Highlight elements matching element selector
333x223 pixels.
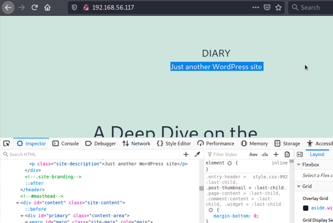pos(230,163)
